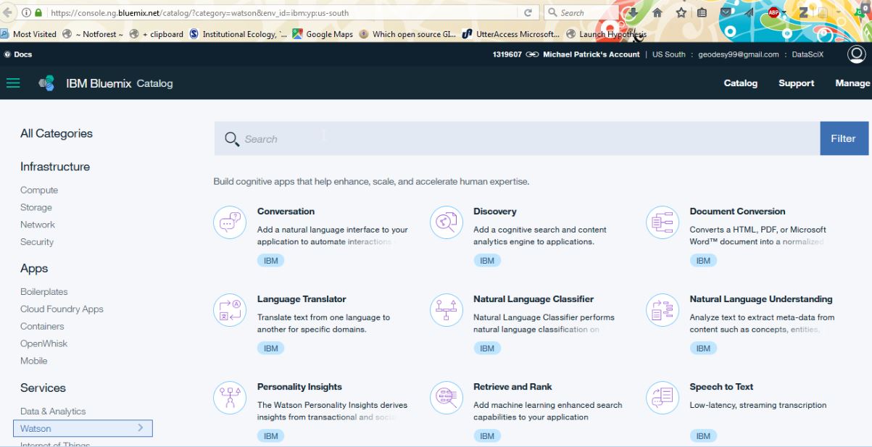Open Docs in the top bar
The image size is (872, 447).
click(x=18, y=54)
